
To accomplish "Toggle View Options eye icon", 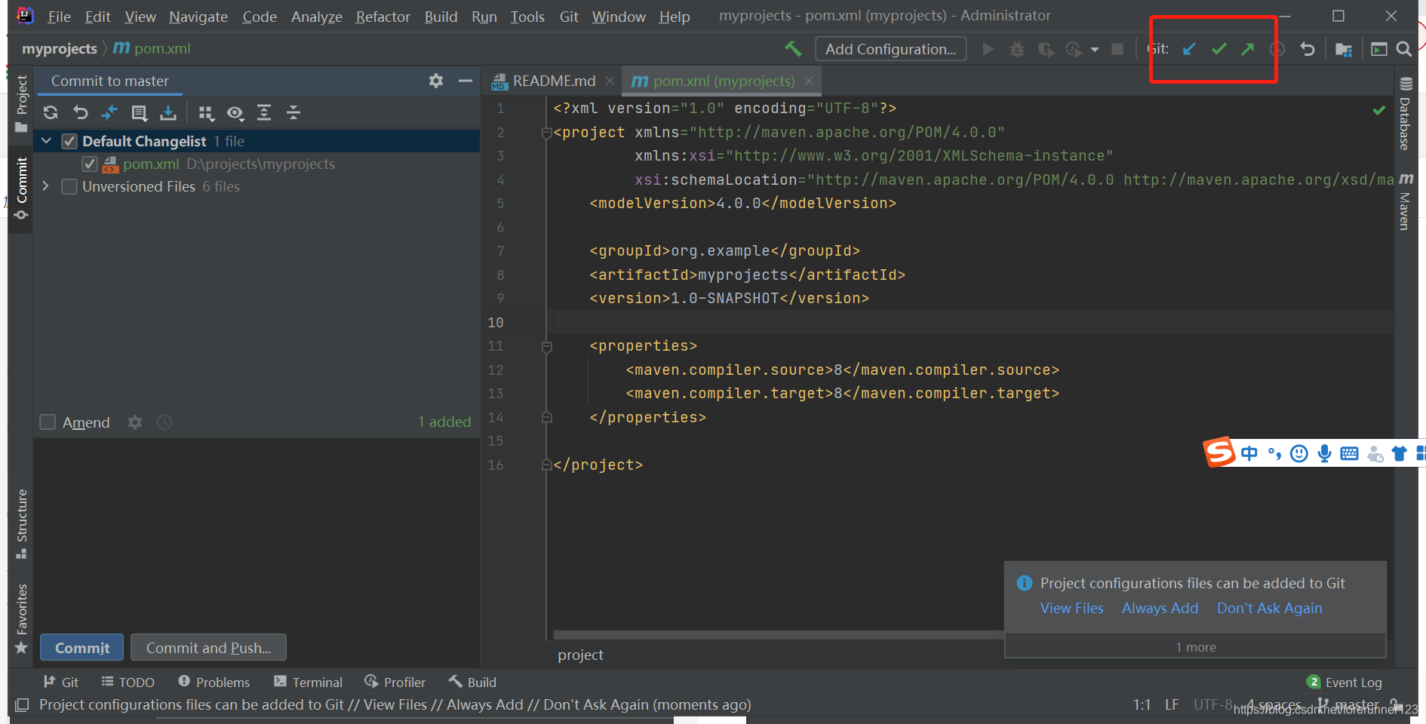I will 235,113.
